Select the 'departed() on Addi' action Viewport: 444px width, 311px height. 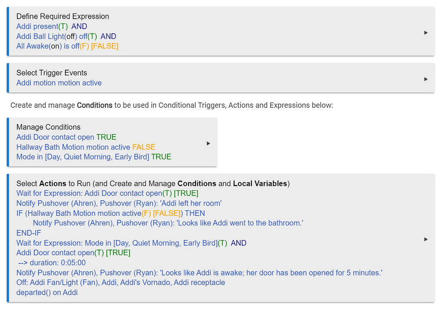coord(47,292)
